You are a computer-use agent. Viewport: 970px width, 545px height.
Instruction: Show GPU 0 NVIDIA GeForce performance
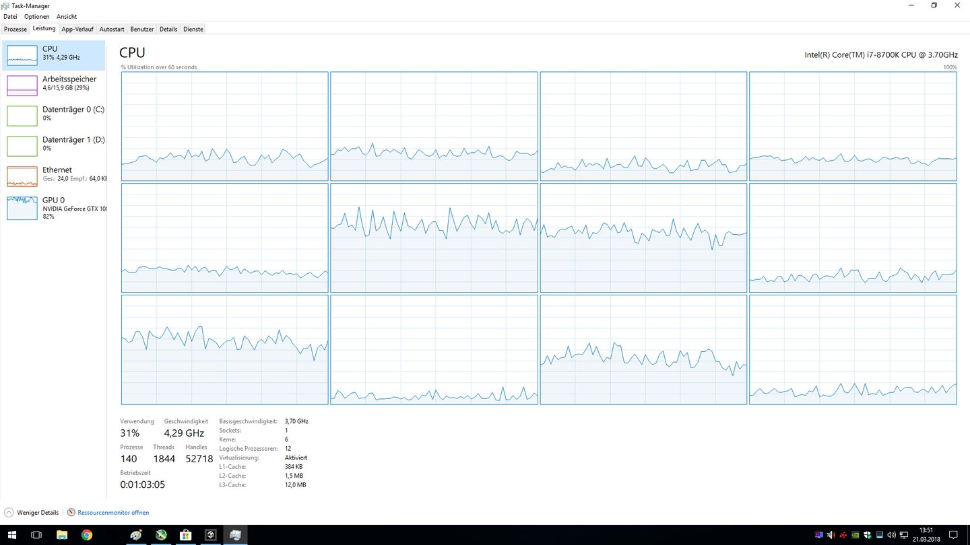click(54, 207)
